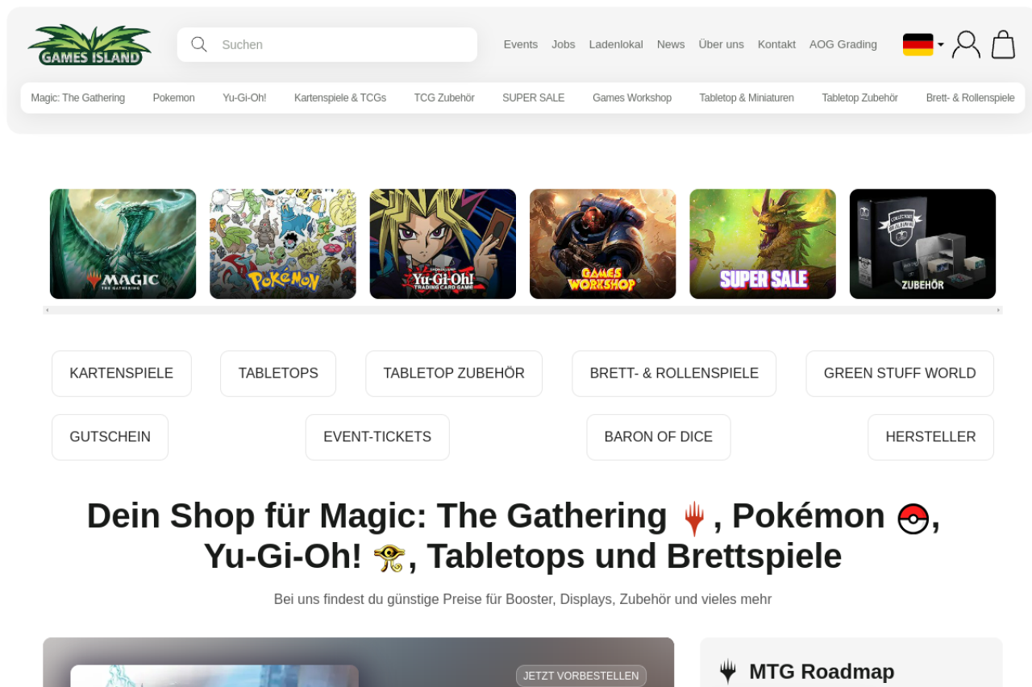The height and width of the screenshot is (687, 1032).
Task: Open the Pokémon banner tile
Action: tap(283, 244)
